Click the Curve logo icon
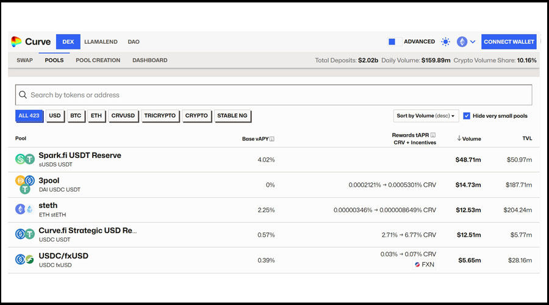 pyautogui.click(x=16, y=41)
